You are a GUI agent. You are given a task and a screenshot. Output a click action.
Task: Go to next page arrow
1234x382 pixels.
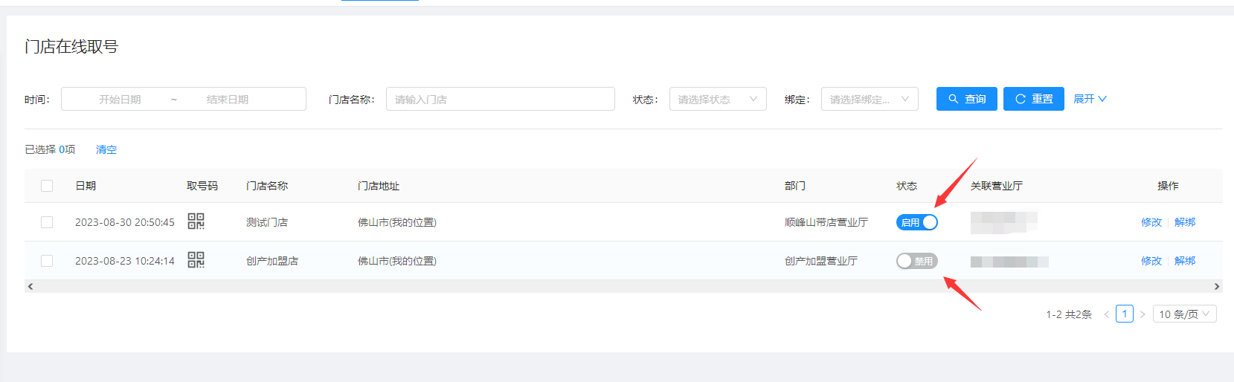point(1143,314)
